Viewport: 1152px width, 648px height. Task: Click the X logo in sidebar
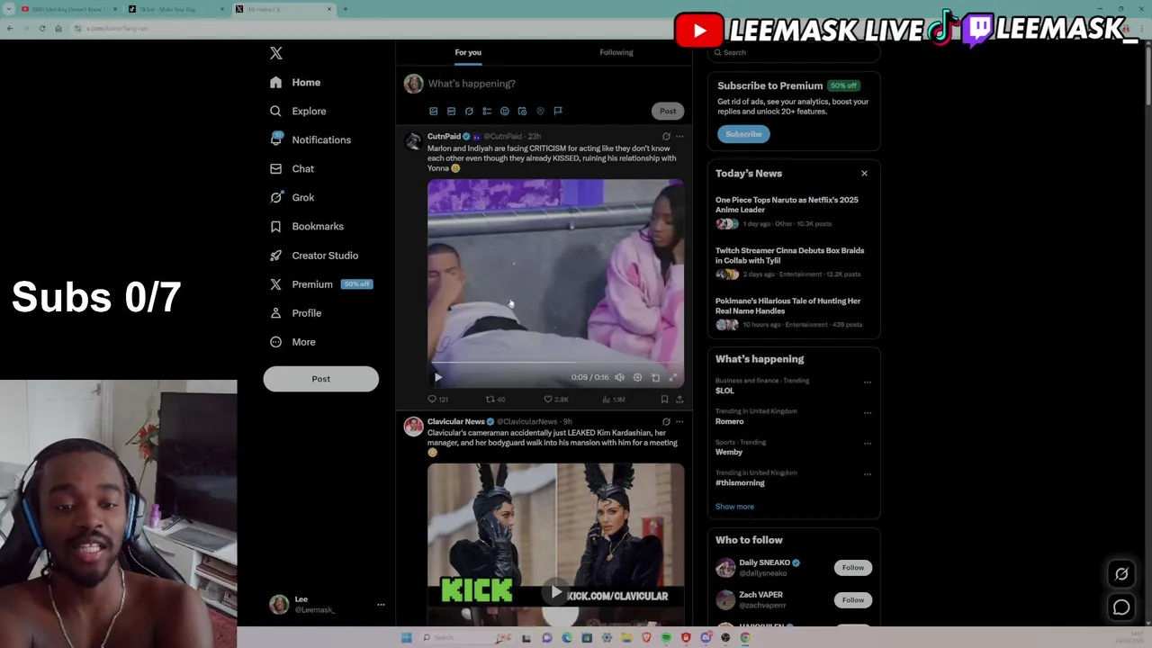pyautogui.click(x=276, y=53)
